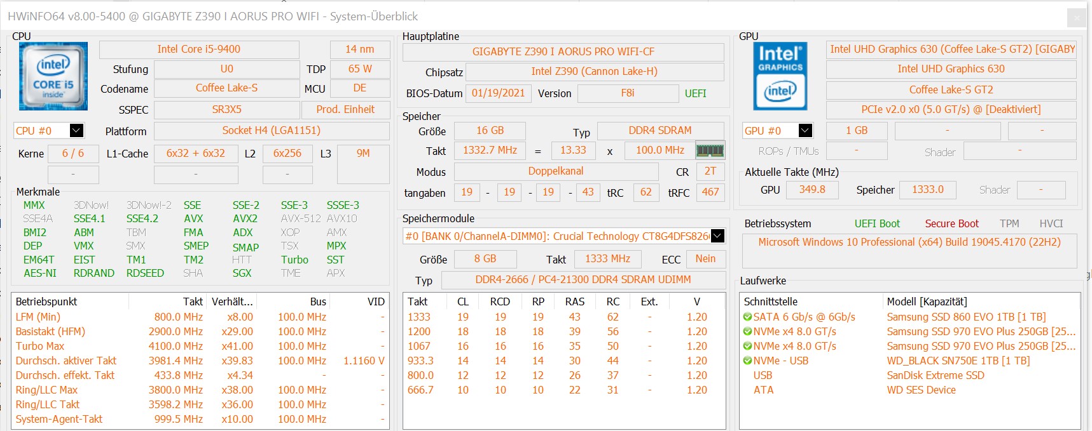Click the HVCI label
The image size is (1092, 431).
click(x=1051, y=223)
